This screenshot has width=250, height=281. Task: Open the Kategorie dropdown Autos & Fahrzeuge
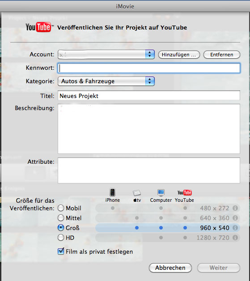click(x=106, y=81)
